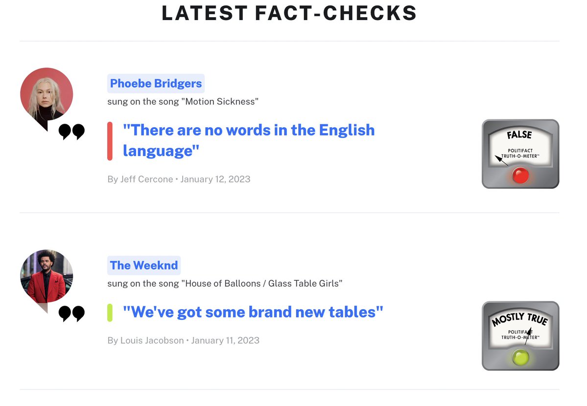Image resolution: width=587 pixels, height=406 pixels.
Task: Click the Mostly True Truth-O-Meter icon
Action: pos(520,336)
